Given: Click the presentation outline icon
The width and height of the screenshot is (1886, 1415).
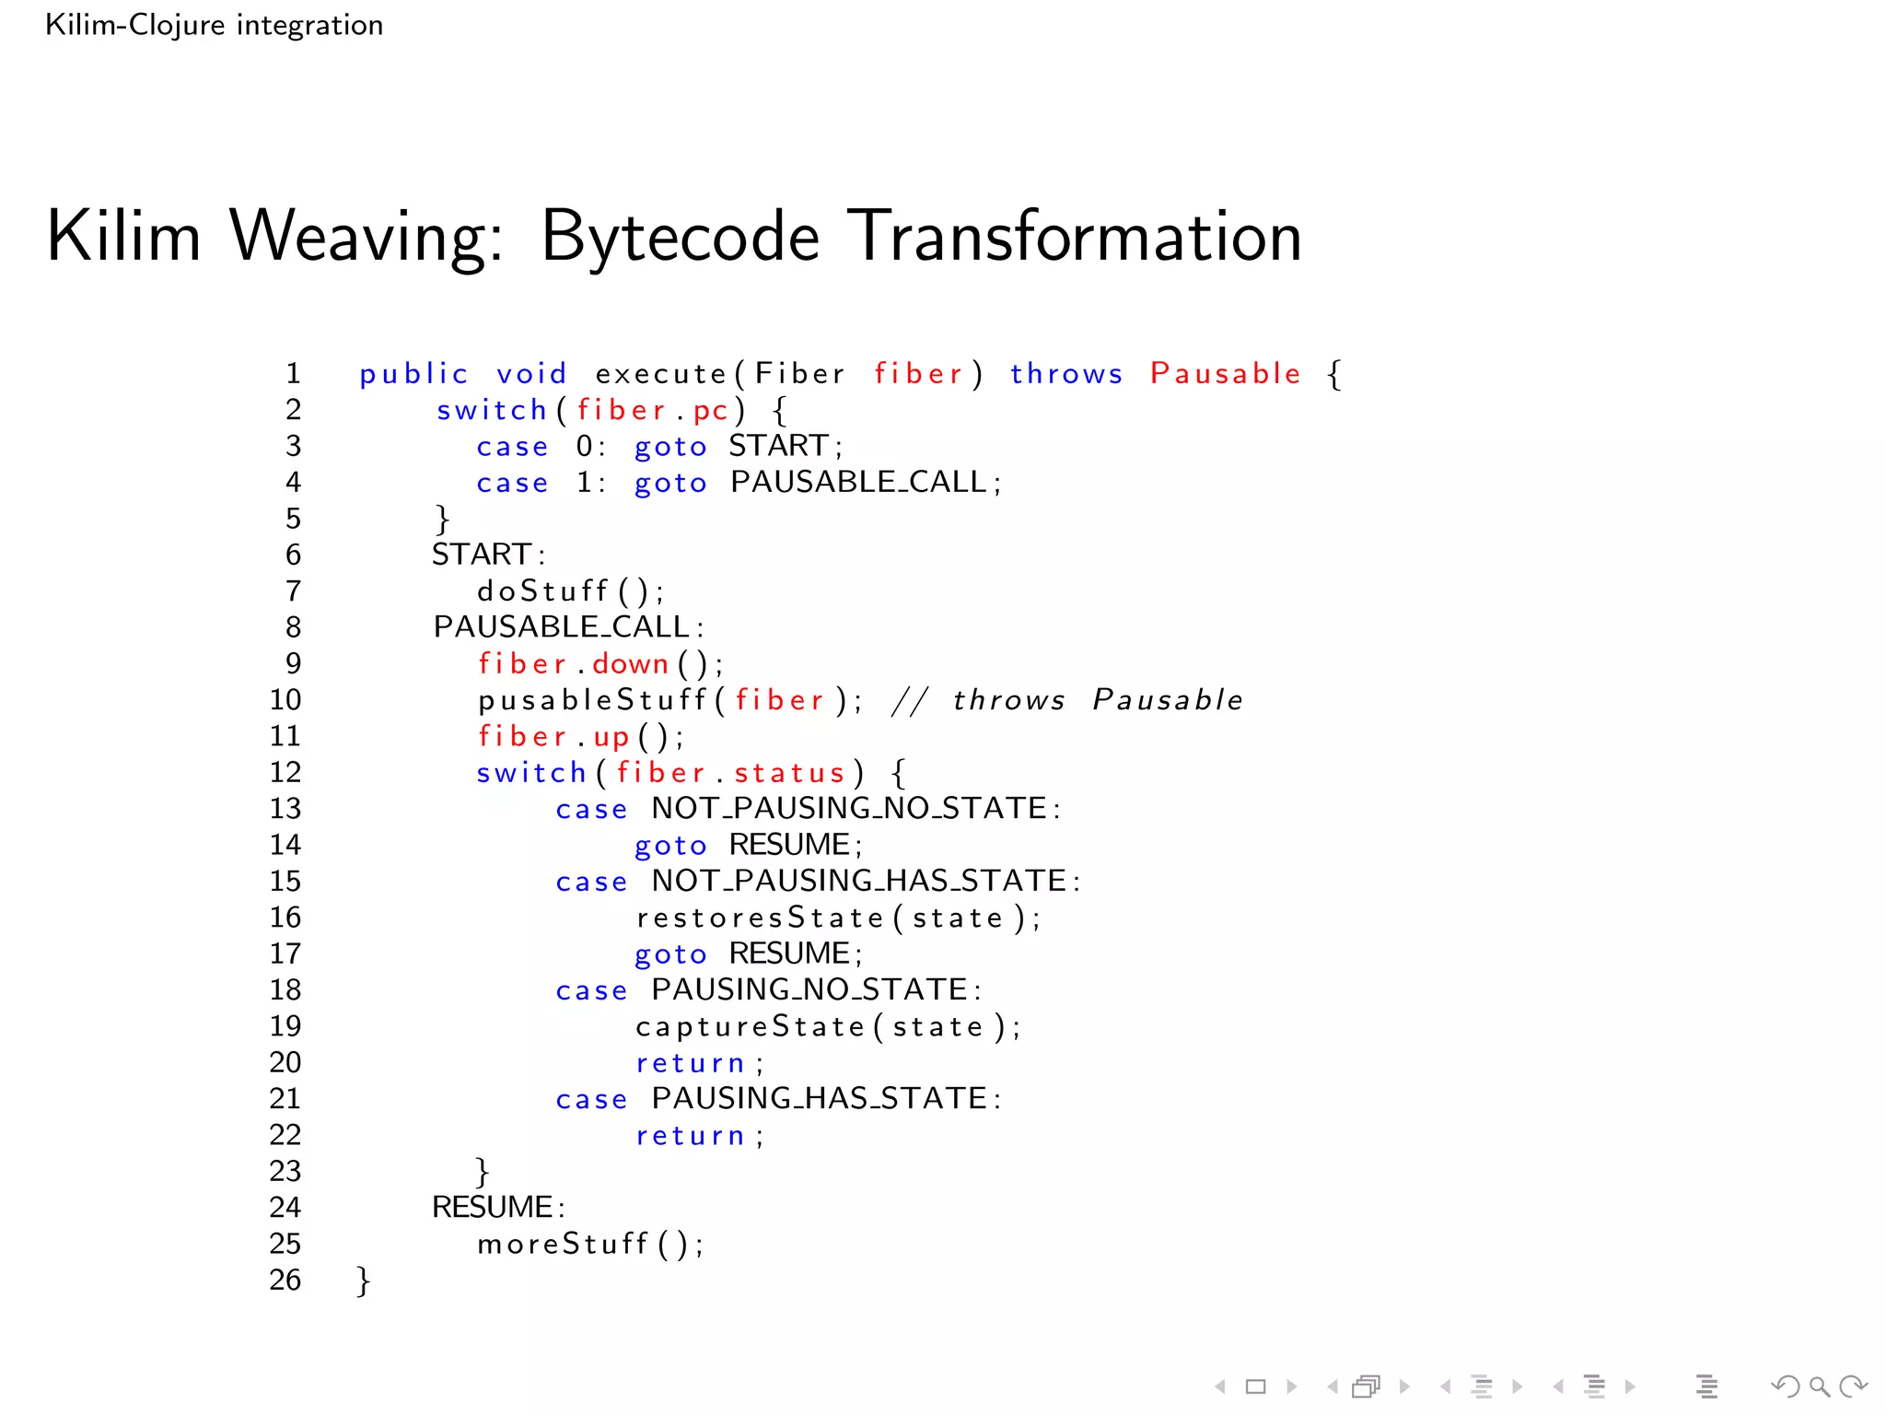Looking at the screenshot, I should (x=1706, y=1386).
